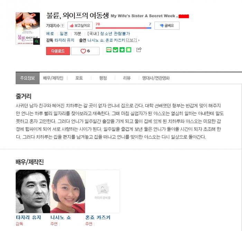Open the 명대사/연관영화 tab
Screen dimensions: 242x231
(x=156, y=78)
